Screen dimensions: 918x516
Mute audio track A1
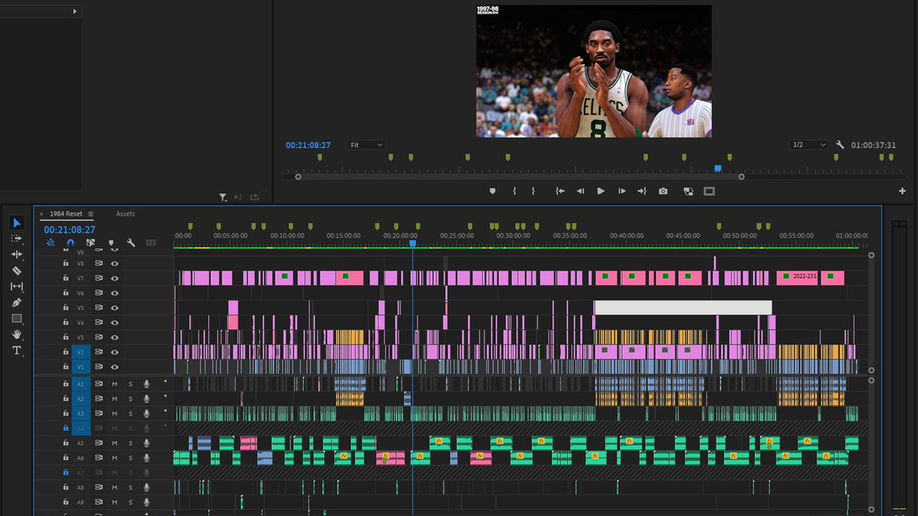[115, 384]
